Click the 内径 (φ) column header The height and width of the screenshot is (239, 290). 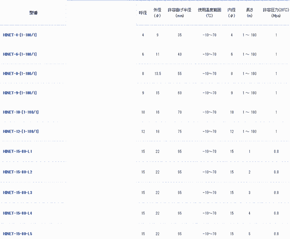[232, 13]
